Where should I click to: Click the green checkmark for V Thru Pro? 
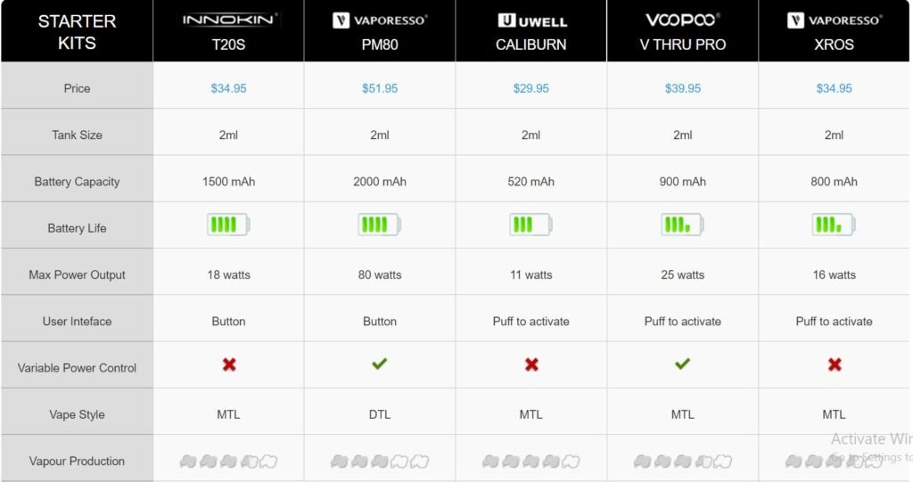(x=683, y=364)
